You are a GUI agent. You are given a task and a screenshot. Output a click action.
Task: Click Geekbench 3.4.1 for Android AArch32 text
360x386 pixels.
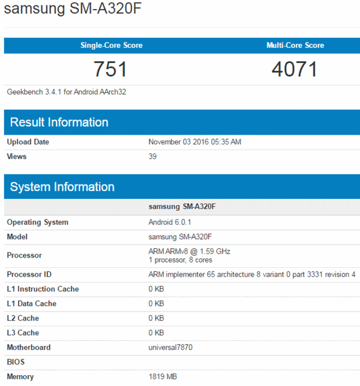pos(67,92)
